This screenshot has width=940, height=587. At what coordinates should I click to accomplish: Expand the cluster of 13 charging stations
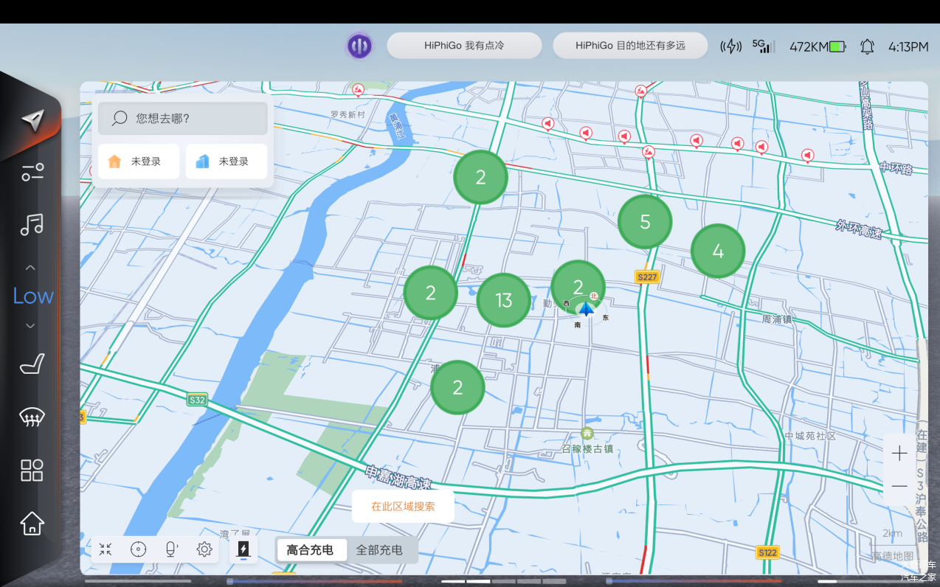503,300
